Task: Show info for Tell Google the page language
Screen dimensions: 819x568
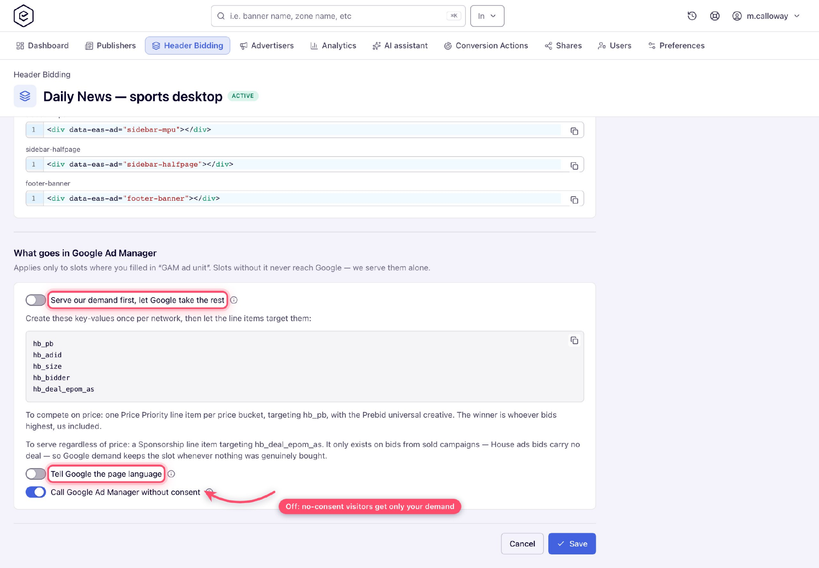Action: coord(171,474)
